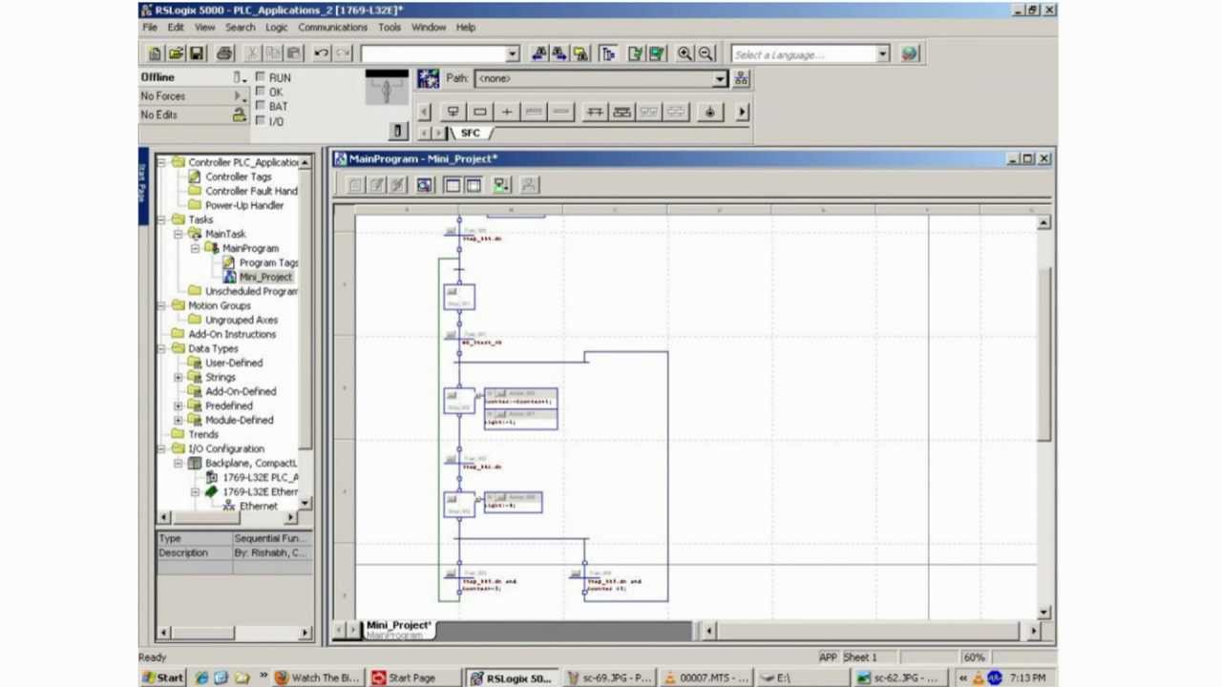Collapse the MainTask node

[x=178, y=234]
